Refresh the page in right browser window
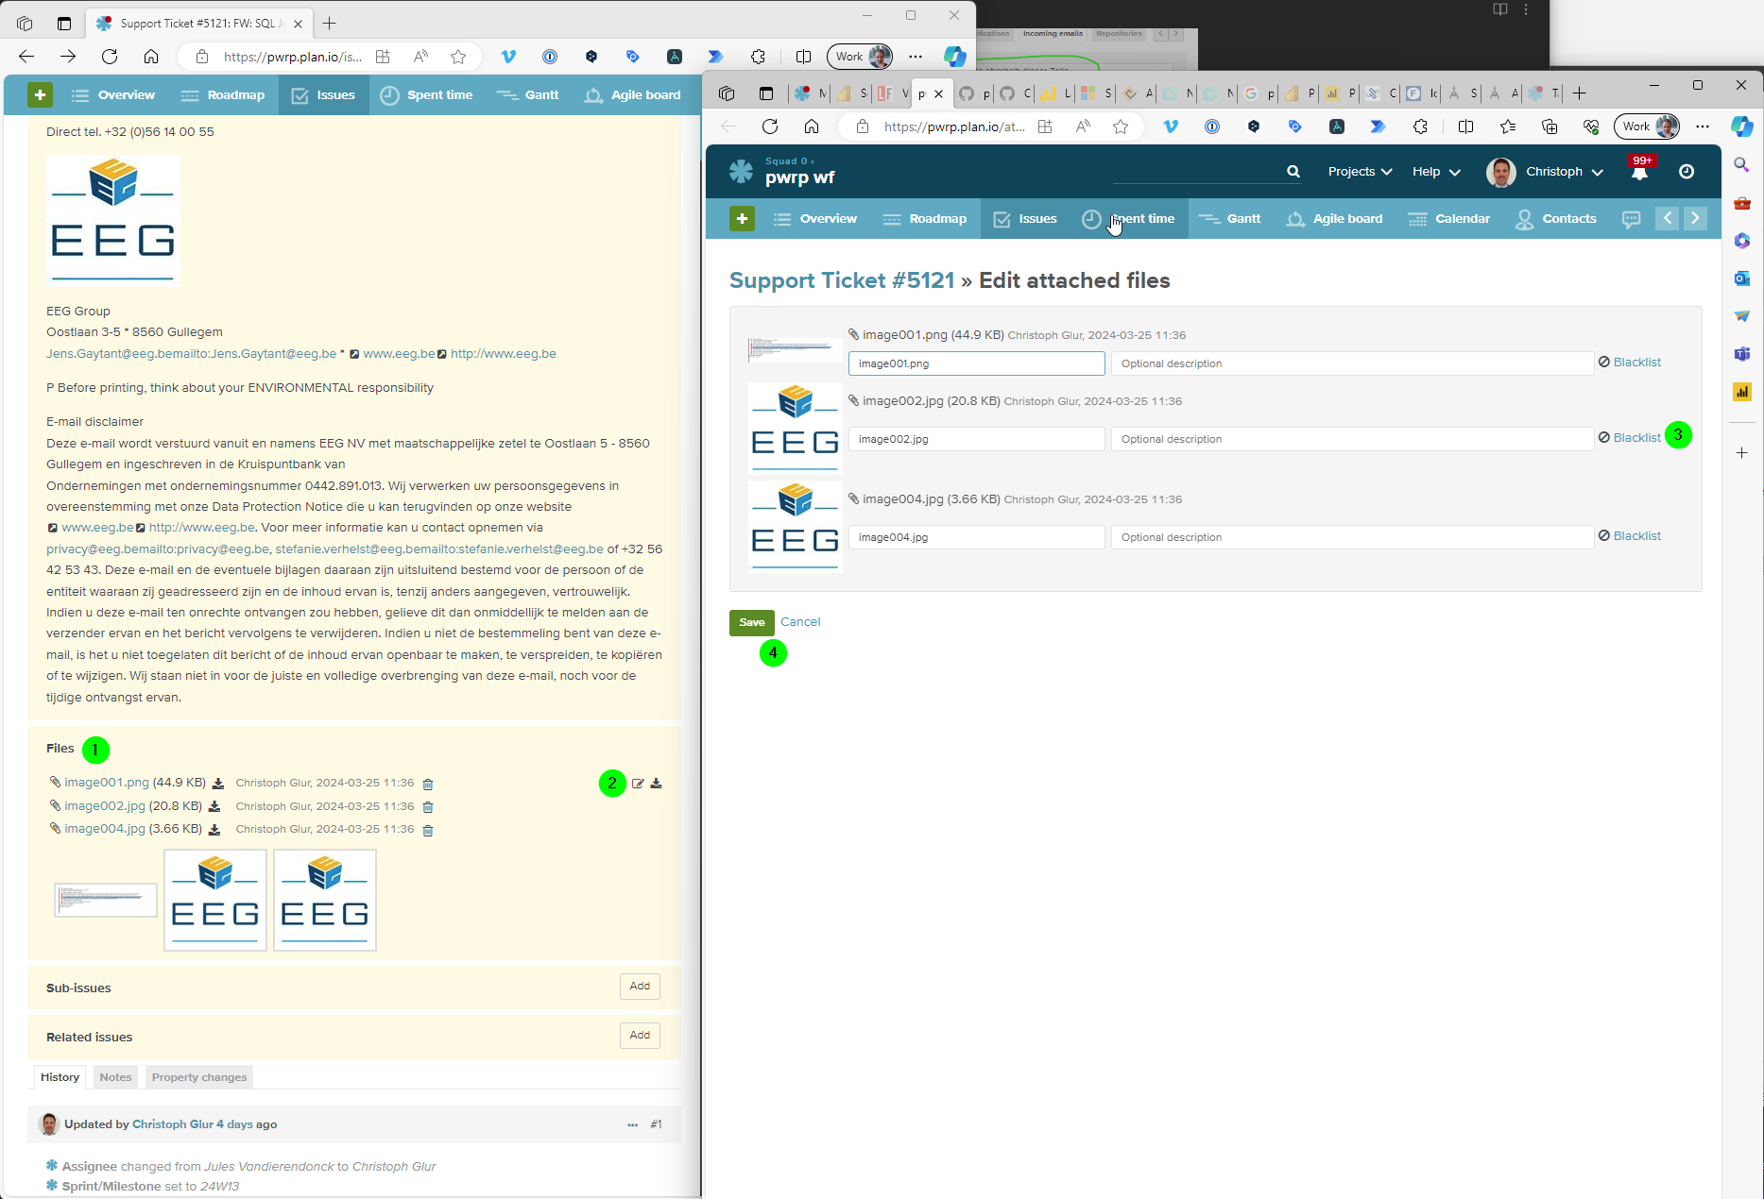This screenshot has height=1199, width=1764. tap(770, 127)
